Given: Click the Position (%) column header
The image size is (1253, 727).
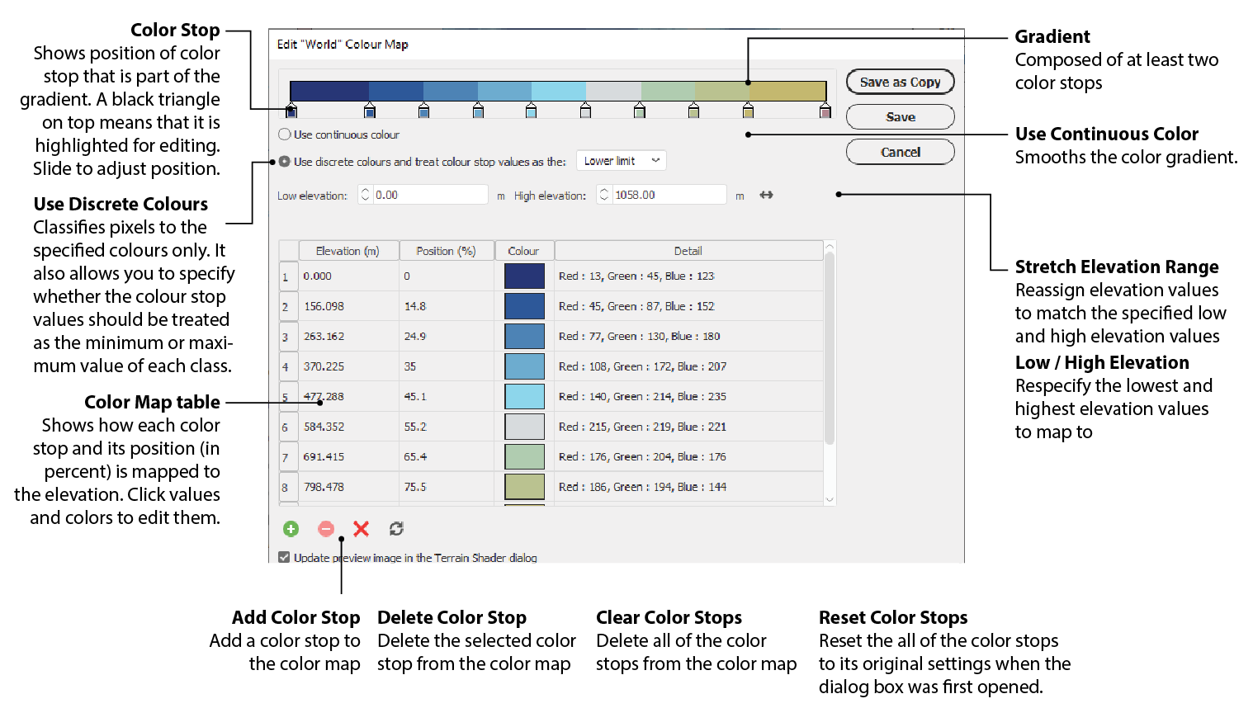Looking at the screenshot, I should pyautogui.click(x=446, y=251).
